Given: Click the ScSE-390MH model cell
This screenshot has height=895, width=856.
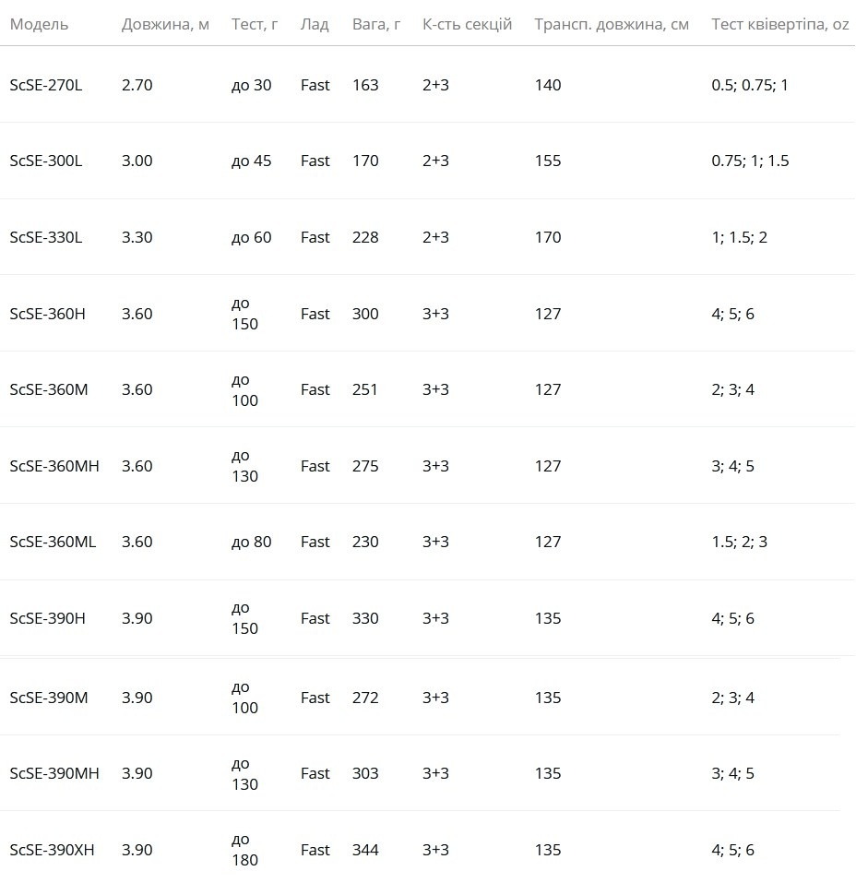Looking at the screenshot, I should [54, 774].
